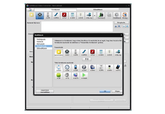Select A RM in more formats toolbar

67,68
